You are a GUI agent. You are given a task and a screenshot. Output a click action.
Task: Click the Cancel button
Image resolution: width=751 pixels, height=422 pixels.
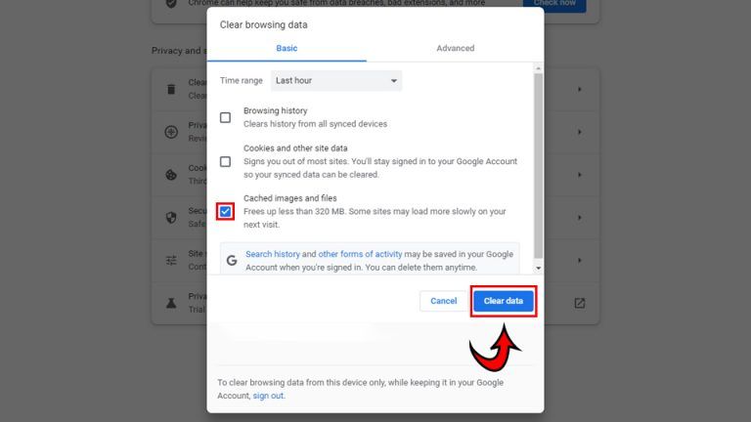[x=444, y=301]
